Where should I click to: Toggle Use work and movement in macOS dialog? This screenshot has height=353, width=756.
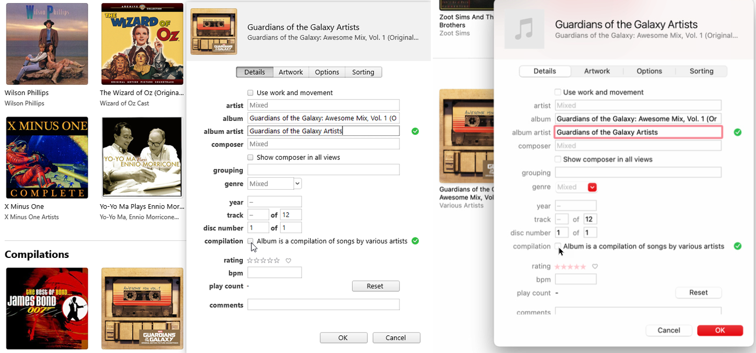coord(558,92)
